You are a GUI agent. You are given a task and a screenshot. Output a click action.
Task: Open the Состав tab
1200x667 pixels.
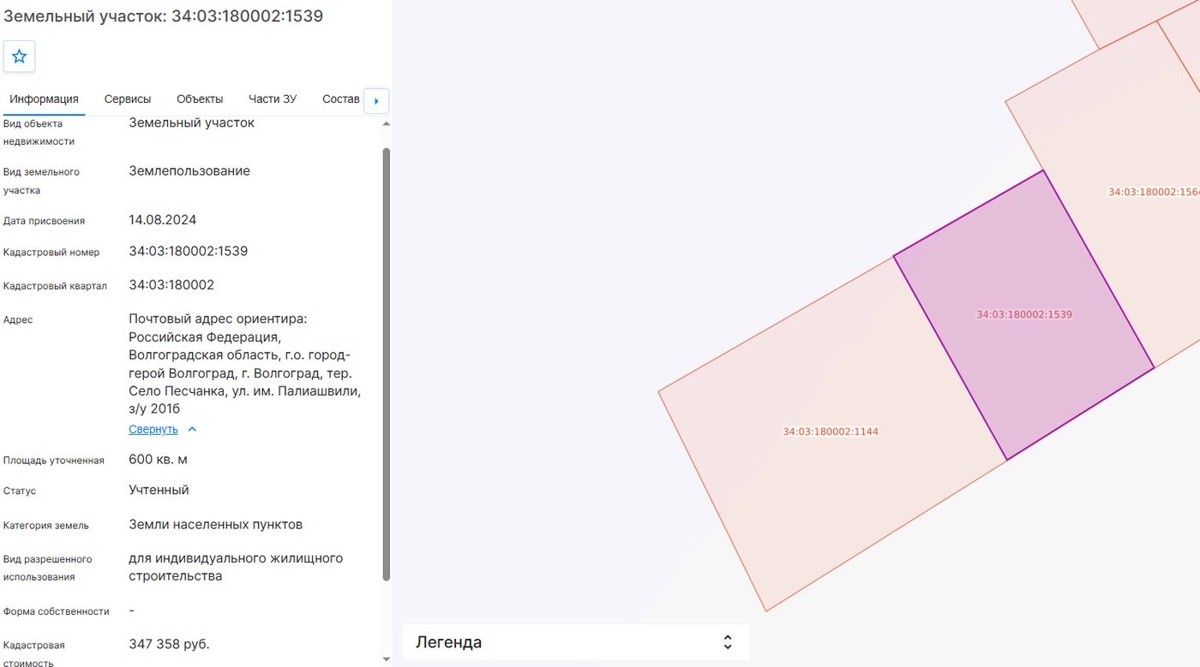click(x=341, y=99)
